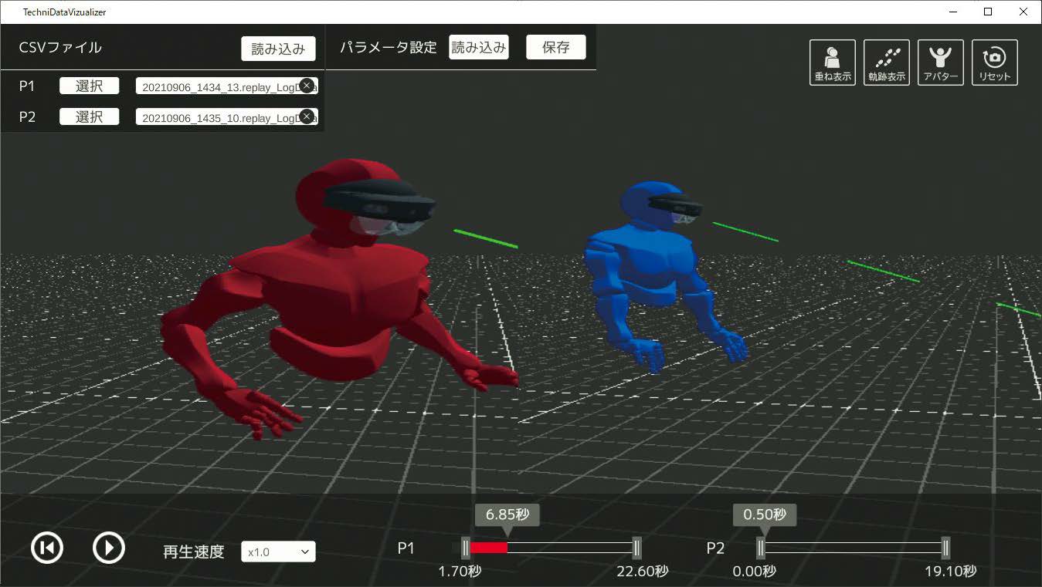Toggle the 軌跡表示 trajectory display icon
This screenshot has width=1042, height=587.
click(x=886, y=62)
